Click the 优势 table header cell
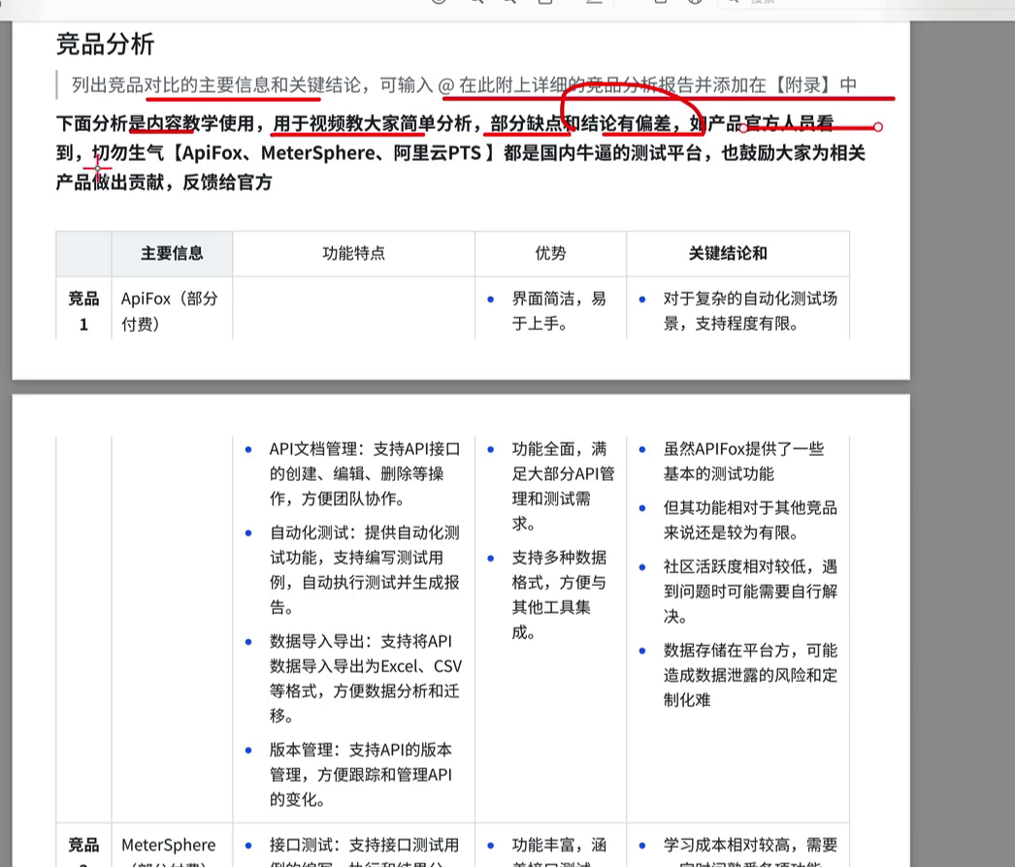 550,253
